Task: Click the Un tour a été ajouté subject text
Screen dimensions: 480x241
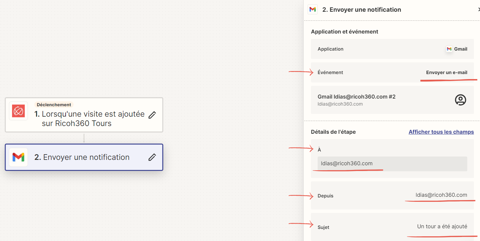Action: point(442,226)
